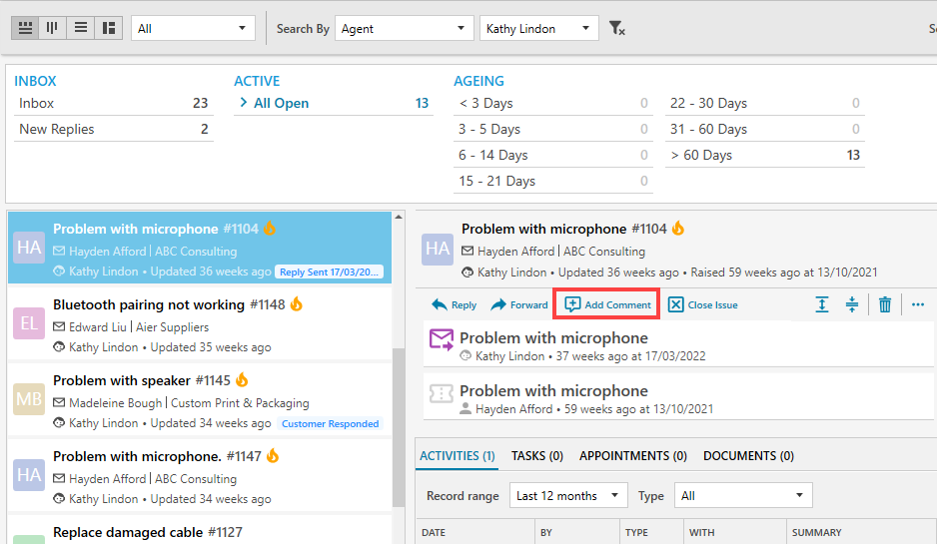The image size is (937, 544).
Task: Switch to the split panel view icon
Action: [109, 28]
